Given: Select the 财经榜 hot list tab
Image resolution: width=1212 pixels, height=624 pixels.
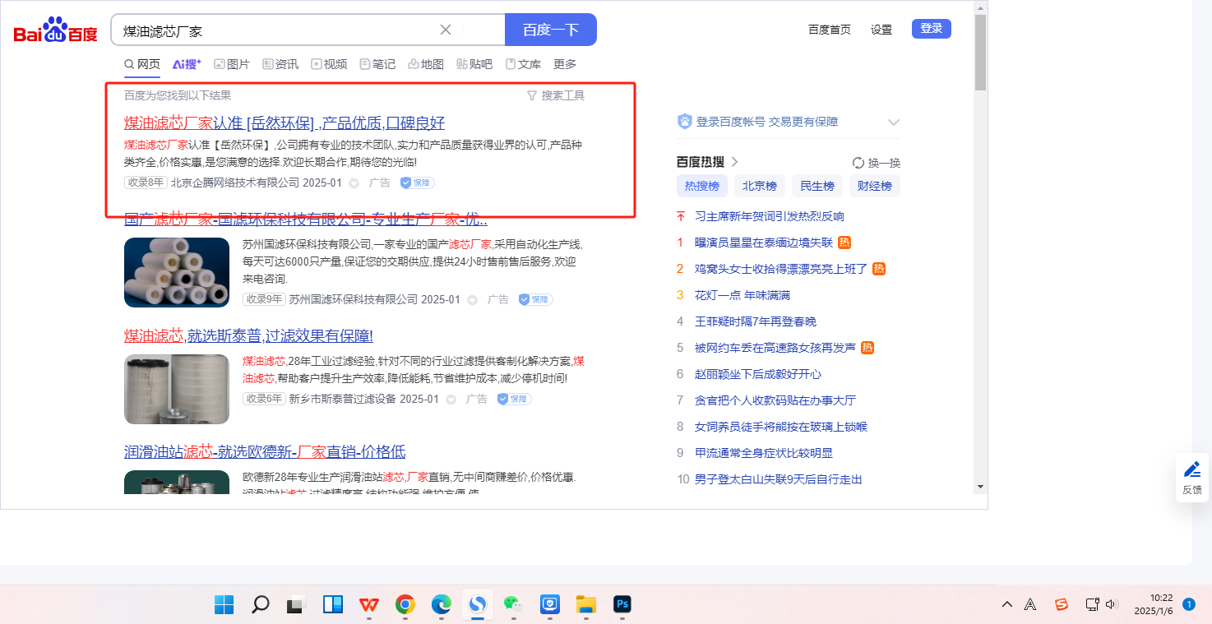Looking at the screenshot, I should click(x=874, y=186).
